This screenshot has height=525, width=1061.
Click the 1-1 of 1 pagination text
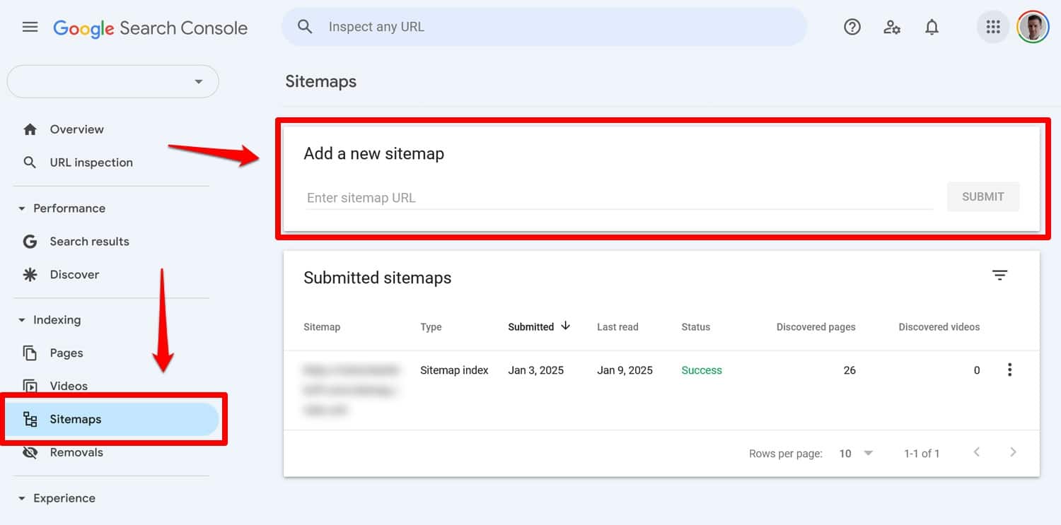(922, 454)
